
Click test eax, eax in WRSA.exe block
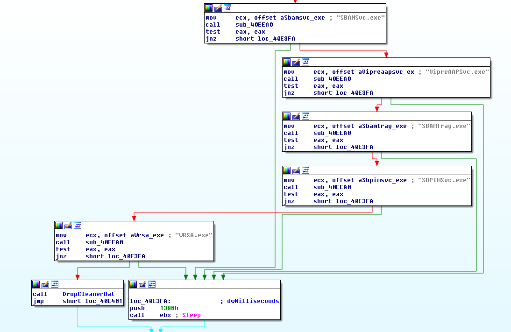pos(85,249)
